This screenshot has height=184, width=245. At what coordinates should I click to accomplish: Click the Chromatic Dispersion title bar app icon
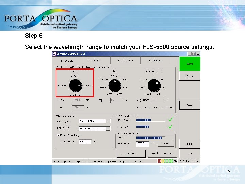pos(54,54)
